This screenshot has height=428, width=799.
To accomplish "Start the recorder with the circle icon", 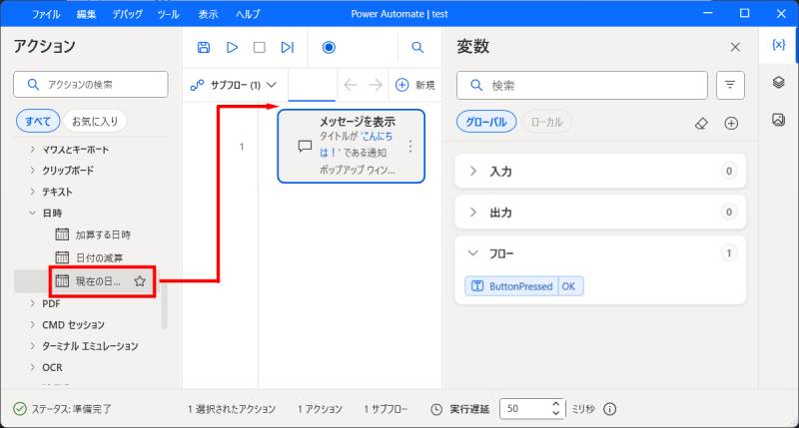I will coord(329,47).
